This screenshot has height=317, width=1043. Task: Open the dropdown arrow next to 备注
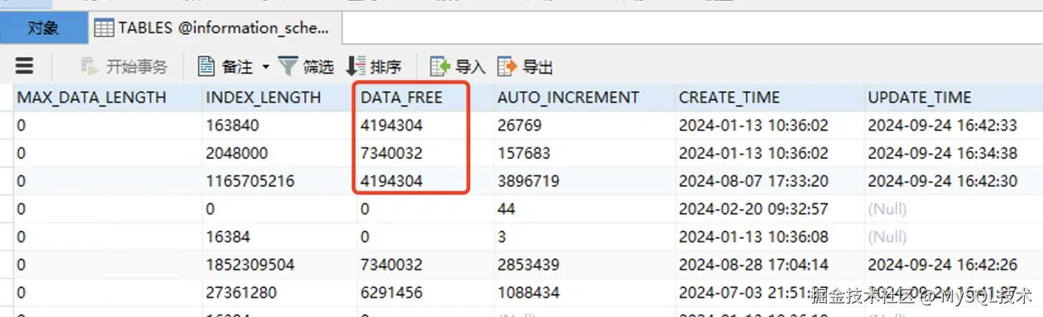click(266, 67)
